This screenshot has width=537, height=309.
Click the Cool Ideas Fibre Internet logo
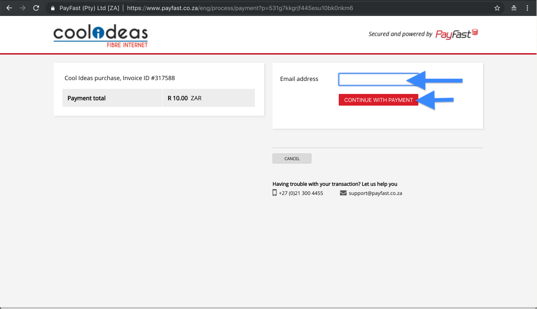coord(101,36)
